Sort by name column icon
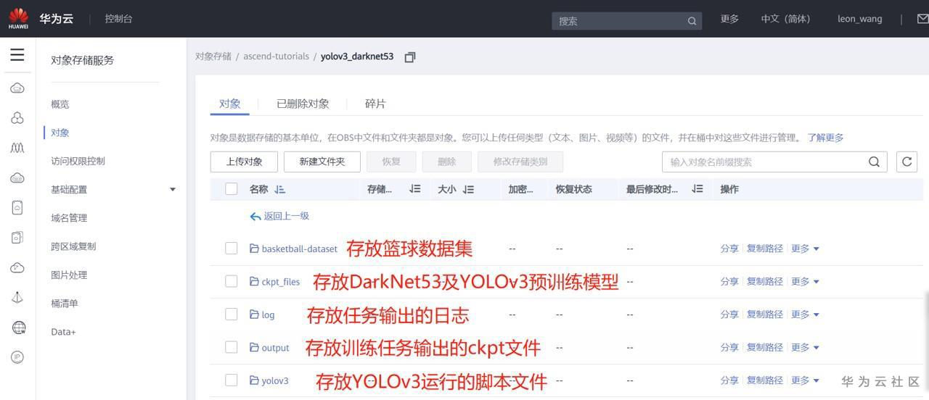 pos(280,189)
